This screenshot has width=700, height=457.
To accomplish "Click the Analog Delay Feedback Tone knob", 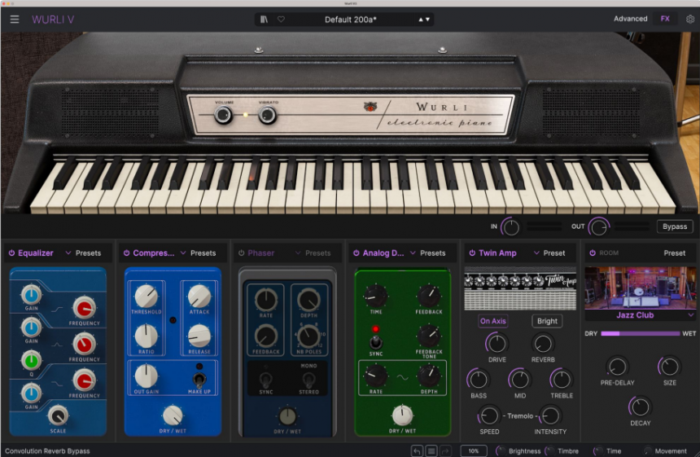I will coord(429,336).
